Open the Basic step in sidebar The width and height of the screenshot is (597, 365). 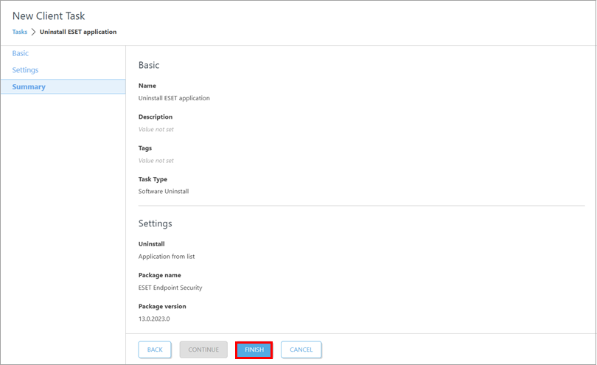(21, 53)
